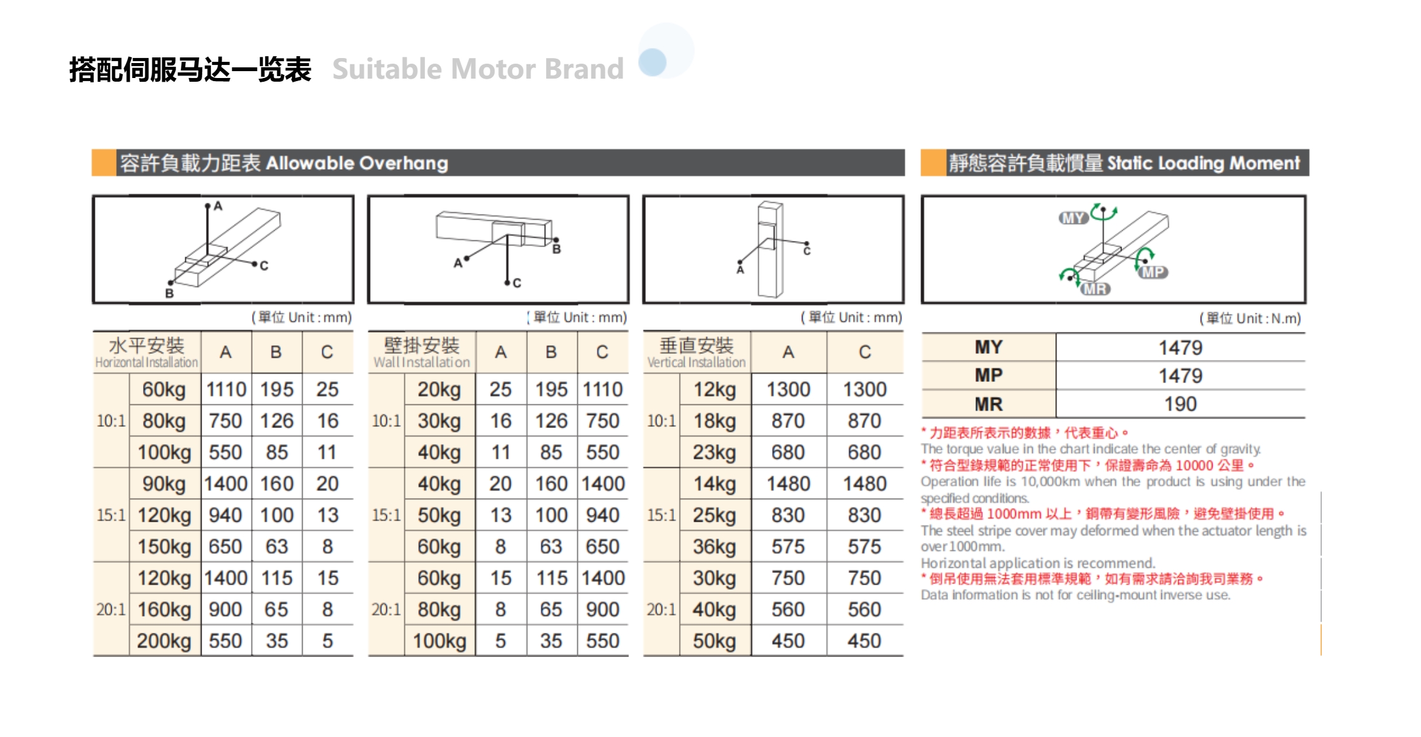Click the 'torque value in the chart' note
This screenshot has width=1421, height=737.
point(1091,449)
